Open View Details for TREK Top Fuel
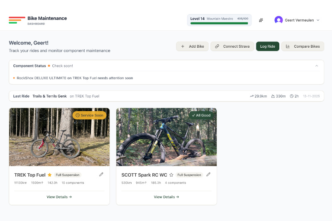 [x=59, y=197]
